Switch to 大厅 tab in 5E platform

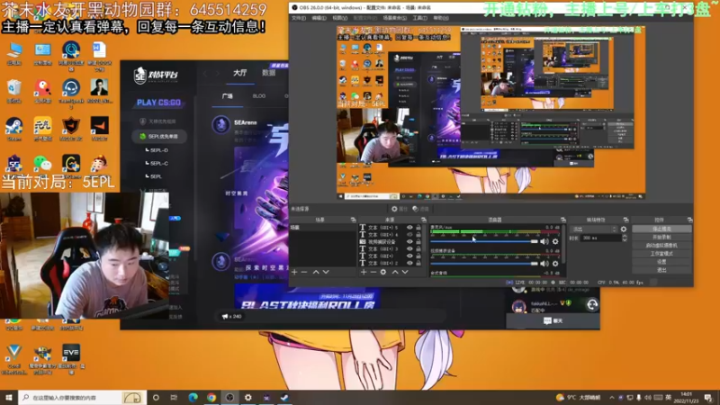tap(240, 73)
